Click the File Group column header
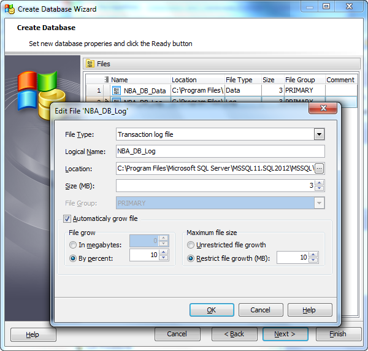368x351 pixels. point(300,80)
